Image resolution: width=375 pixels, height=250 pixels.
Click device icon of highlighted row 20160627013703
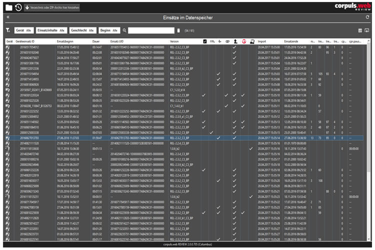(x=7, y=138)
